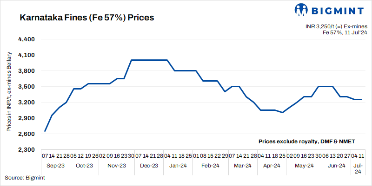The image size is (372, 186).
Task: Select the Nov-23 month label
Action: tap(116, 166)
